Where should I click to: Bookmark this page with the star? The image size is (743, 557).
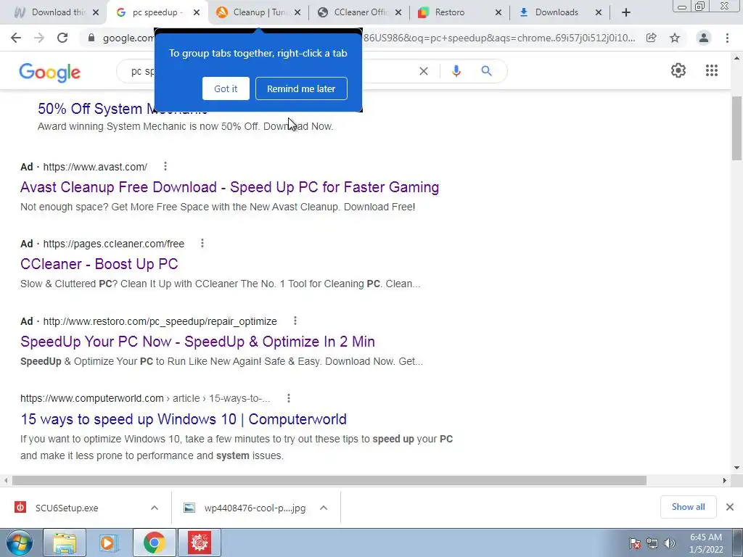click(675, 38)
